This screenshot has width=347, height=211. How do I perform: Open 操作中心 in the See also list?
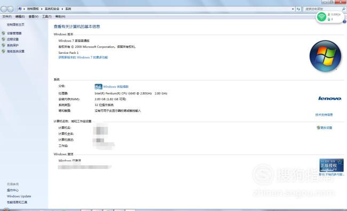pyautogui.click(x=13, y=190)
